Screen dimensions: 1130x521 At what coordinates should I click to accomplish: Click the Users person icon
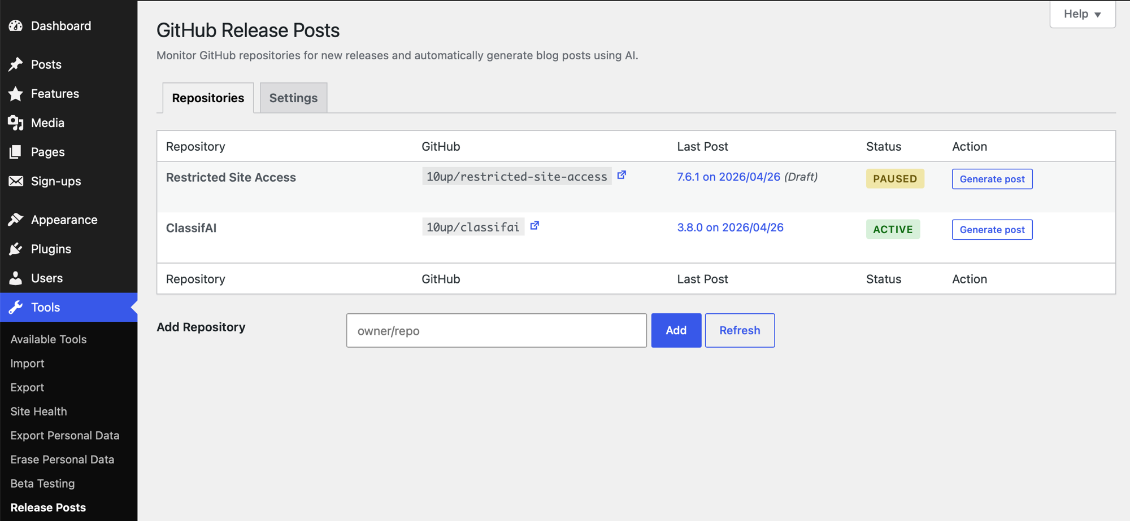click(16, 278)
